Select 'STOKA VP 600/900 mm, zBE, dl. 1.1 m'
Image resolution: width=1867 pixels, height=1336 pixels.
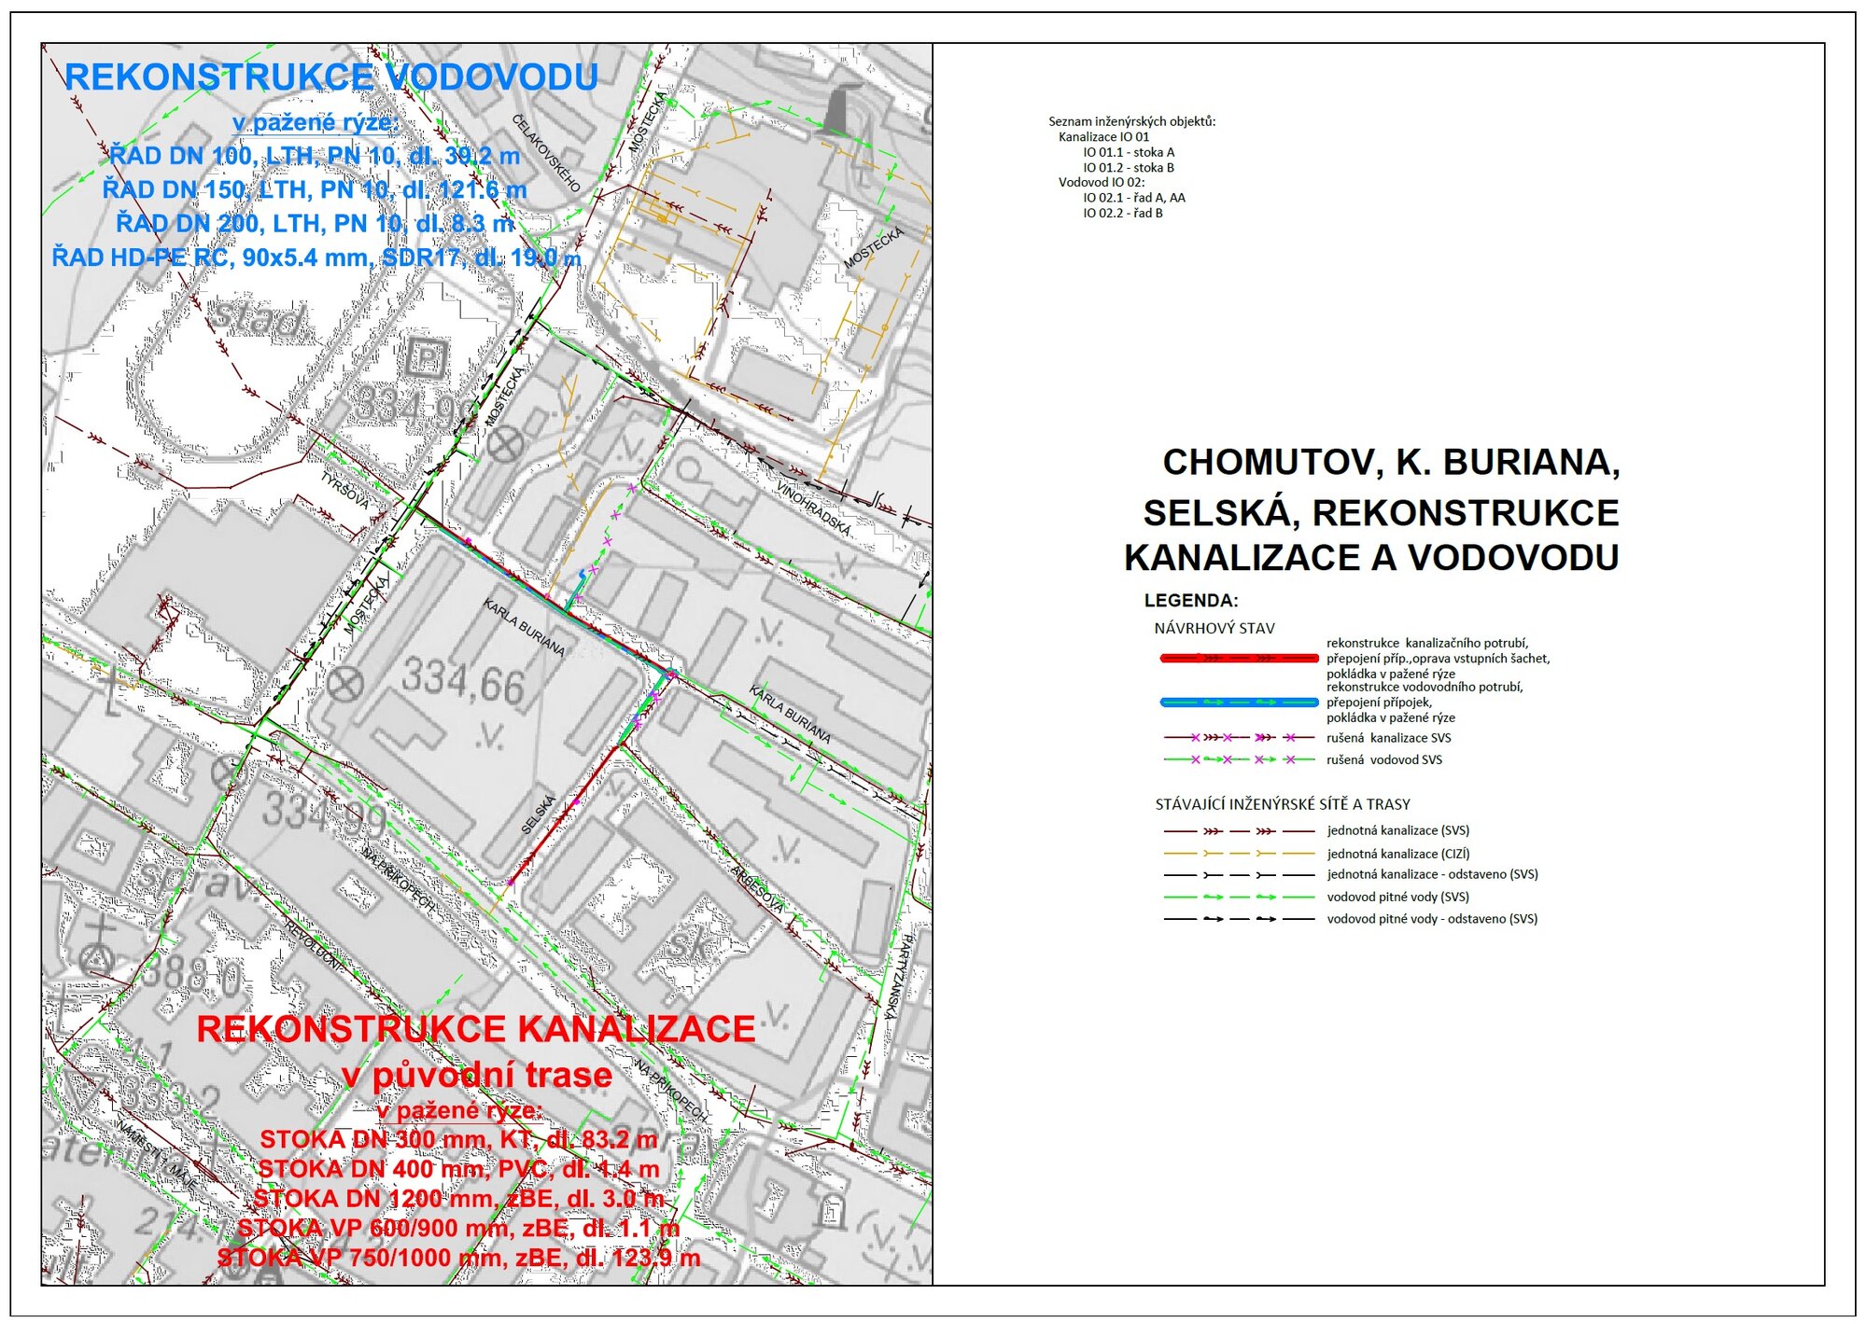(458, 1229)
